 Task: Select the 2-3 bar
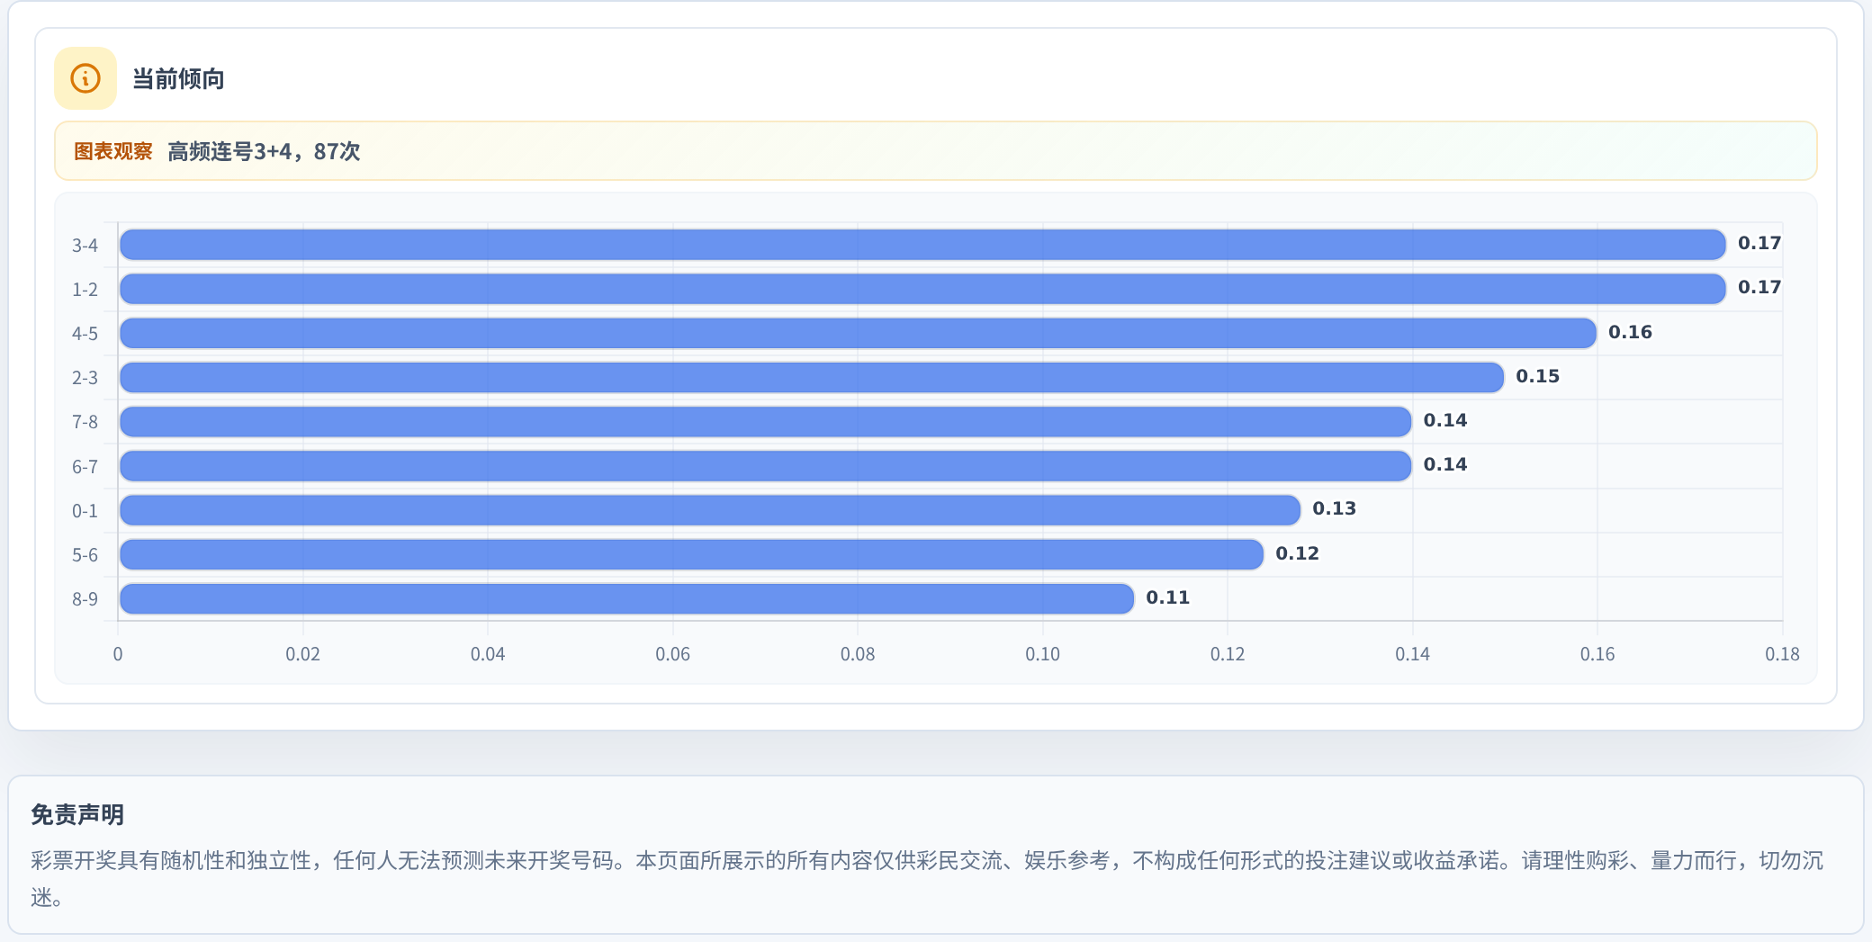pyautogui.click(x=812, y=377)
